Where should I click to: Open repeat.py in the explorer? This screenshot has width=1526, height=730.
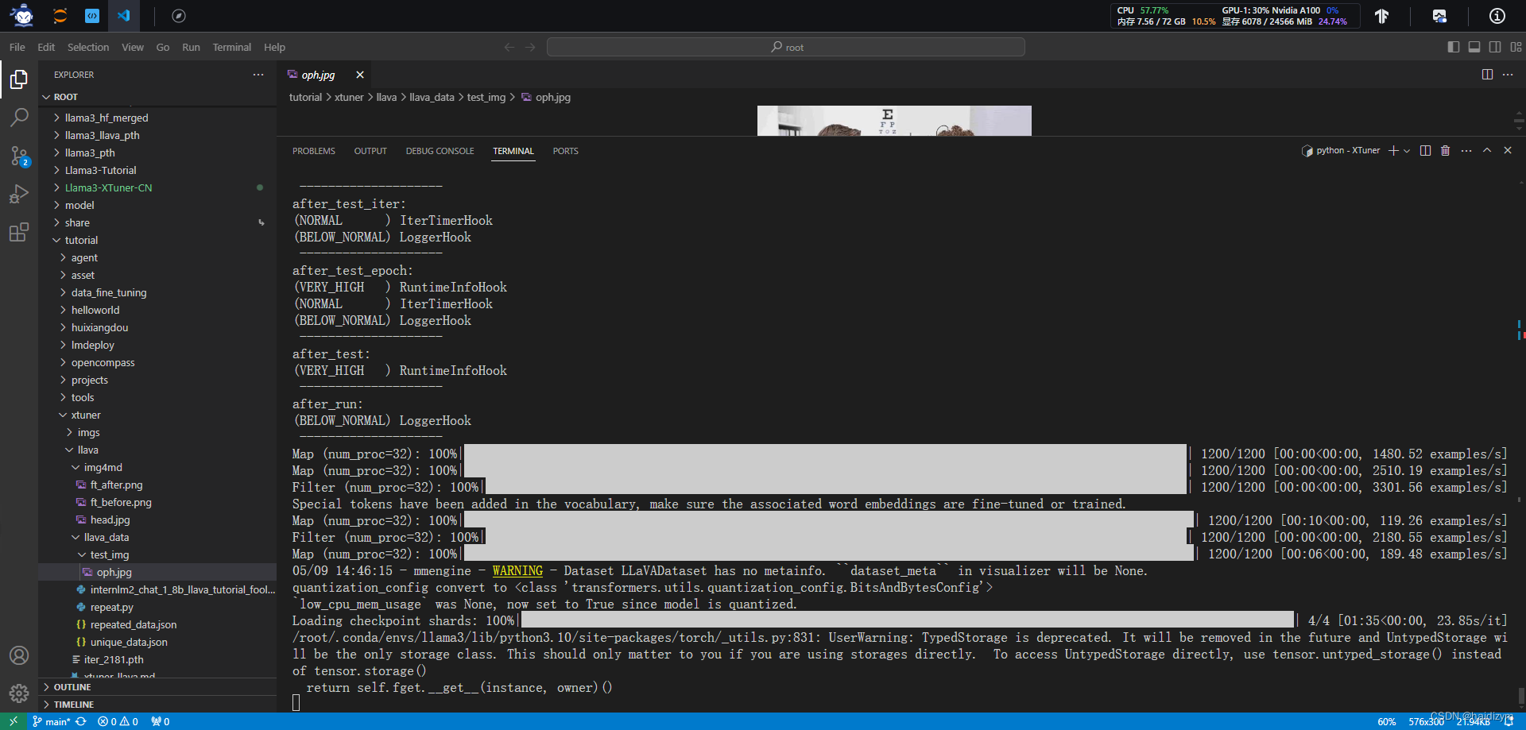tap(111, 607)
